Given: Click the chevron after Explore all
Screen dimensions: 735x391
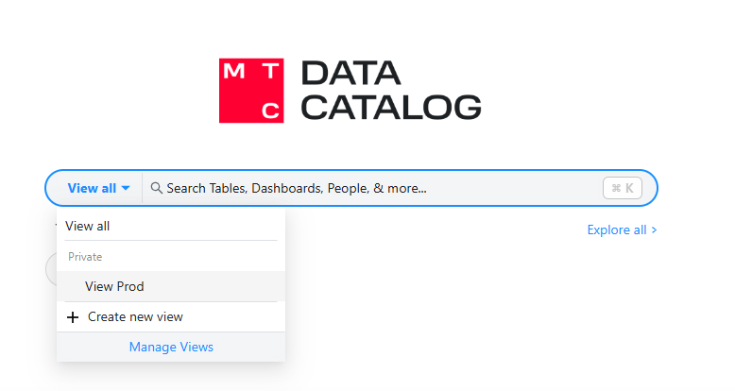Looking at the screenshot, I should click(654, 229).
